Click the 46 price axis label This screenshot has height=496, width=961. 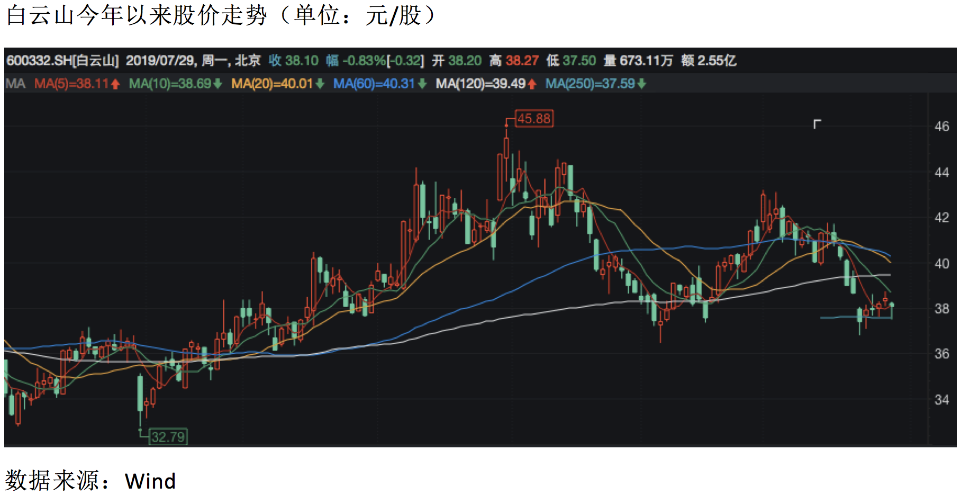coord(941,126)
